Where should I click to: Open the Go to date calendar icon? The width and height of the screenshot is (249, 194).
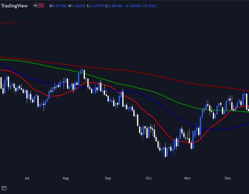(x=4, y=188)
